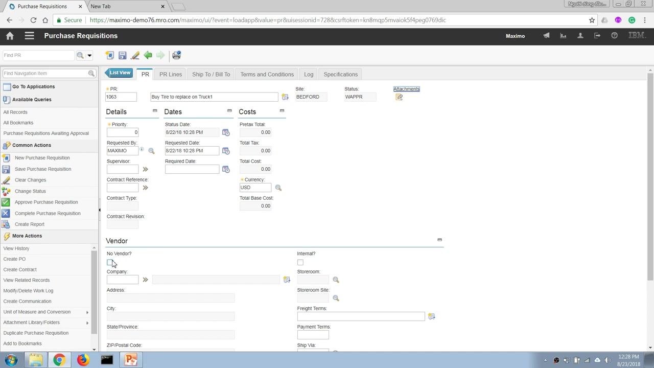Click the New PR icon in the toolbar
Image resolution: width=654 pixels, height=368 pixels.
[x=109, y=55]
